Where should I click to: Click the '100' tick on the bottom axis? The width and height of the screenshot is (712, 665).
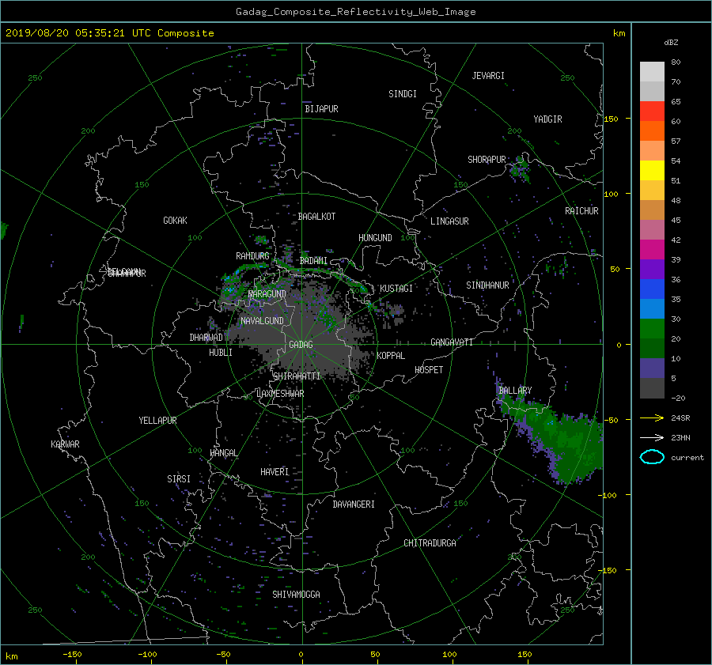[449, 655]
